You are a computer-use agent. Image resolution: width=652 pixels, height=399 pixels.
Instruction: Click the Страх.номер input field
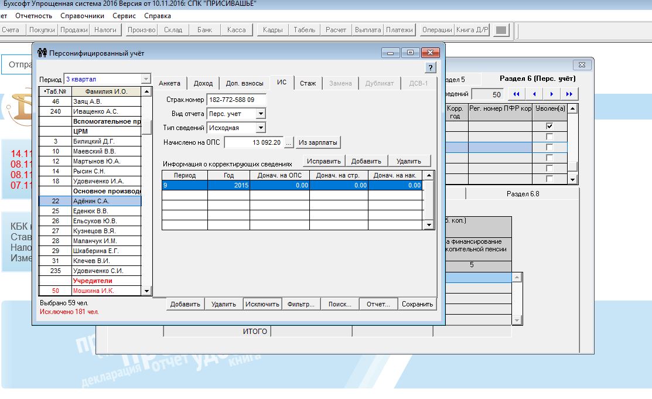click(236, 100)
